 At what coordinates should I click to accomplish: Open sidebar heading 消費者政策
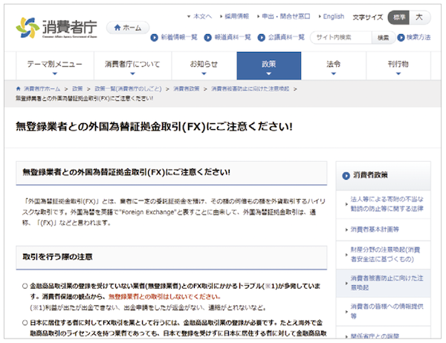(x=370, y=175)
